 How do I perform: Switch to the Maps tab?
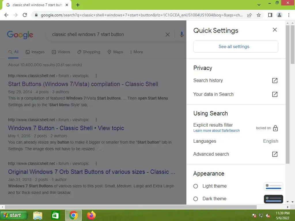[x=115, y=52]
